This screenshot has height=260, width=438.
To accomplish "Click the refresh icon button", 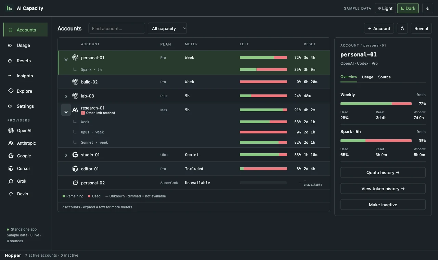I will [402, 28].
